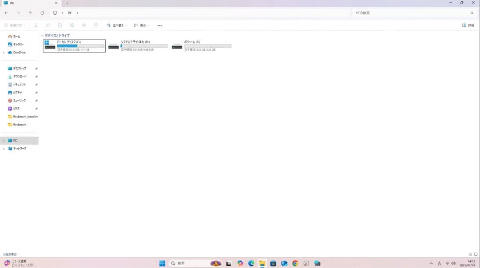Click the Copy icon in the toolbar
Screen dimensions: 480x268
click(48, 25)
